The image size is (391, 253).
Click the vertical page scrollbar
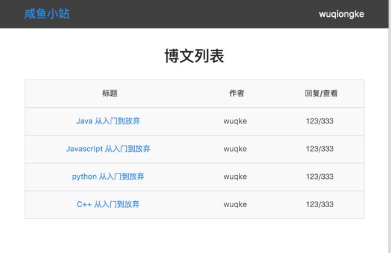[390, 126]
